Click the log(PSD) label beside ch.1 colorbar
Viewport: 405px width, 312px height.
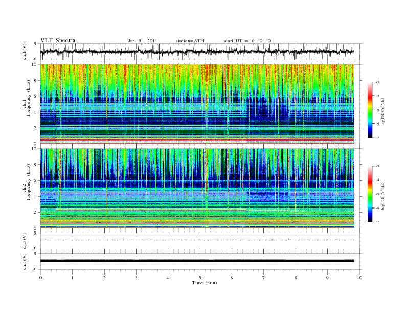tap(382, 112)
